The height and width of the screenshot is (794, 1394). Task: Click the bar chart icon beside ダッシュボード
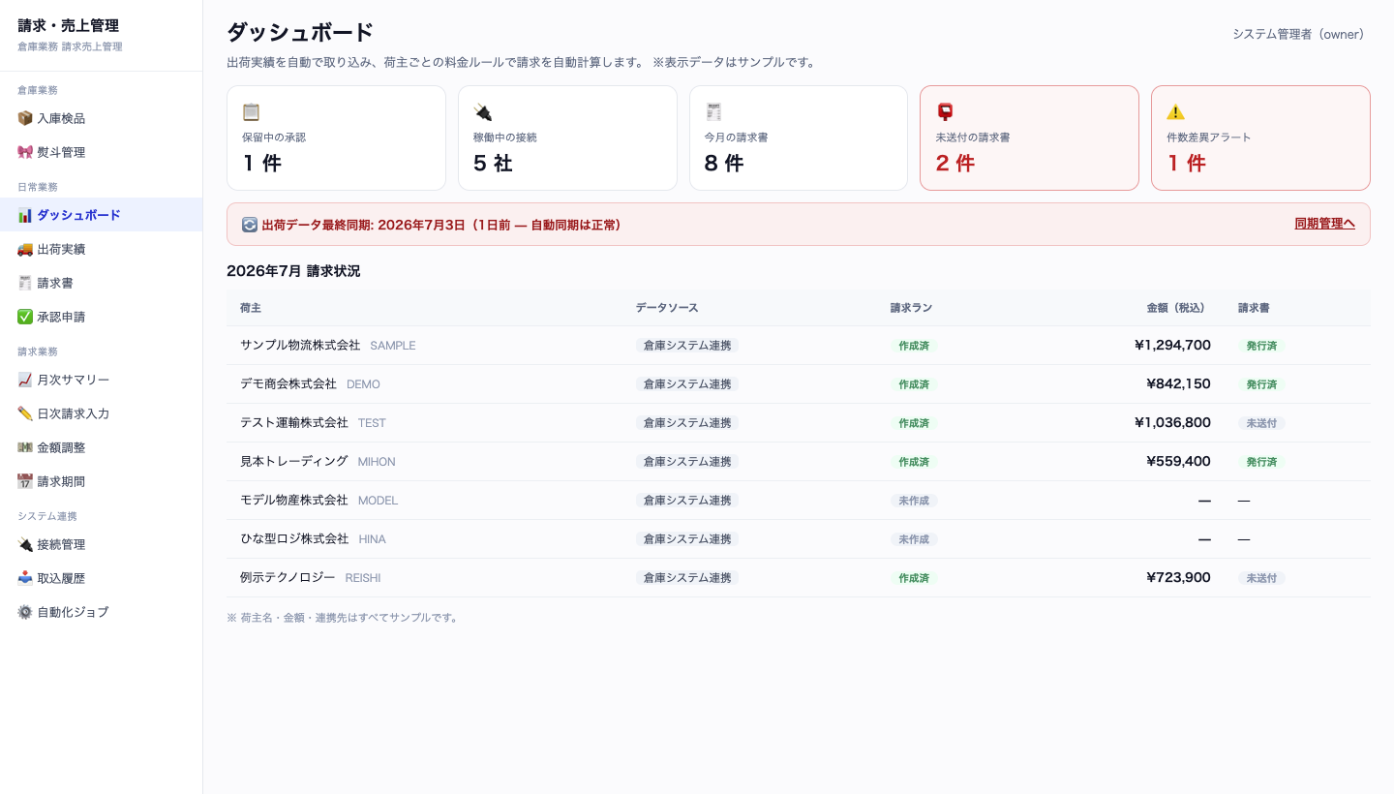pyautogui.click(x=25, y=215)
